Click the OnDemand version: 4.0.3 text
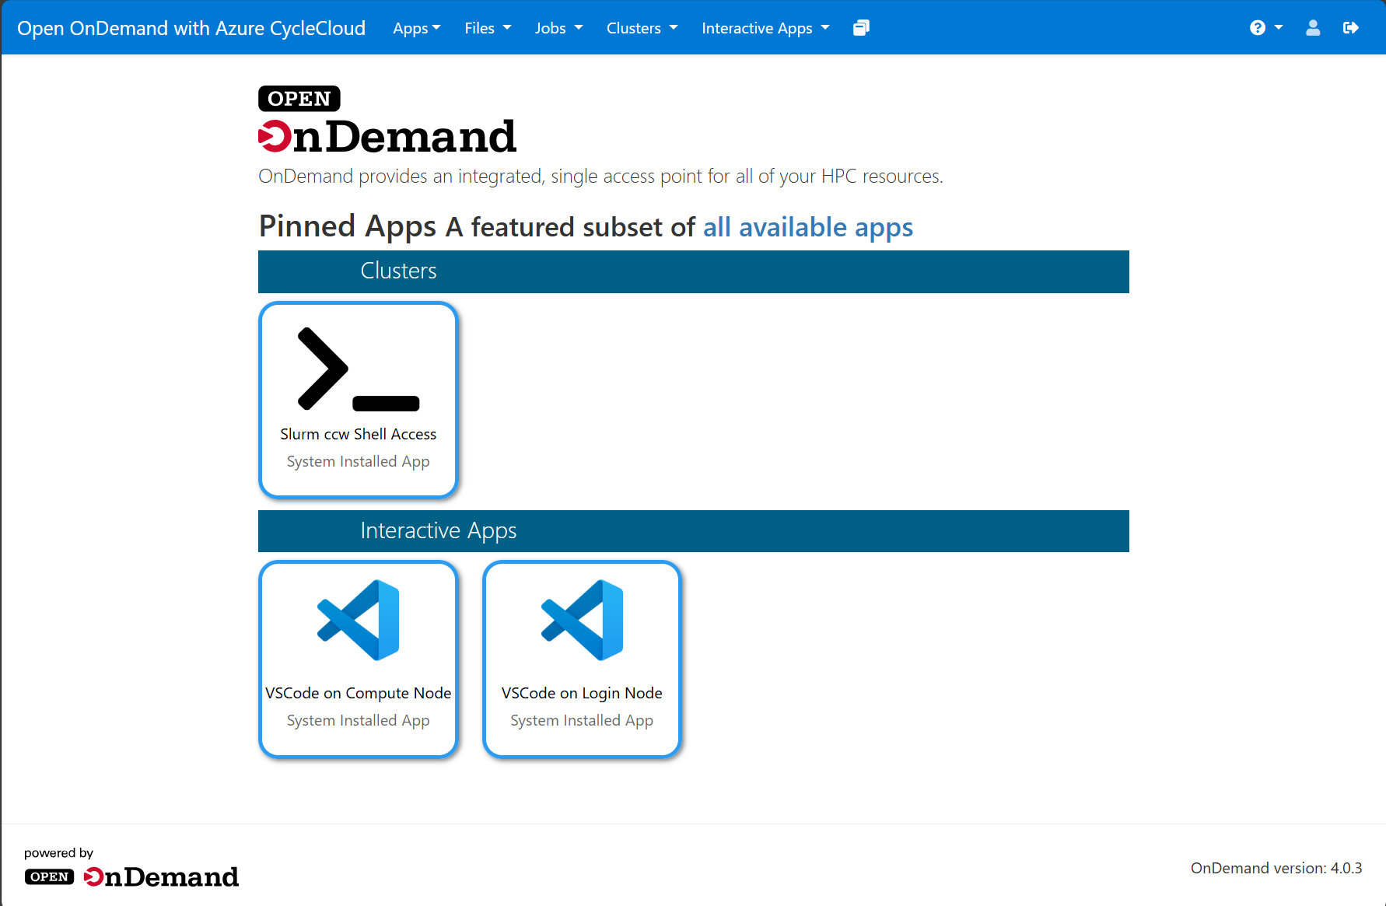1386x906 pixels. [x=1276, y=868]
